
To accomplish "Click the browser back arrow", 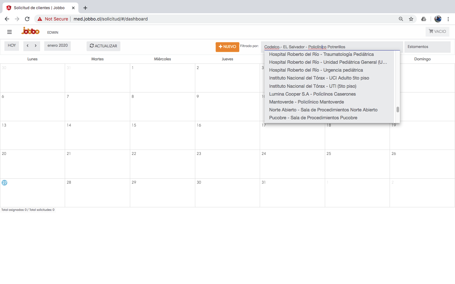I will [7, 19].
